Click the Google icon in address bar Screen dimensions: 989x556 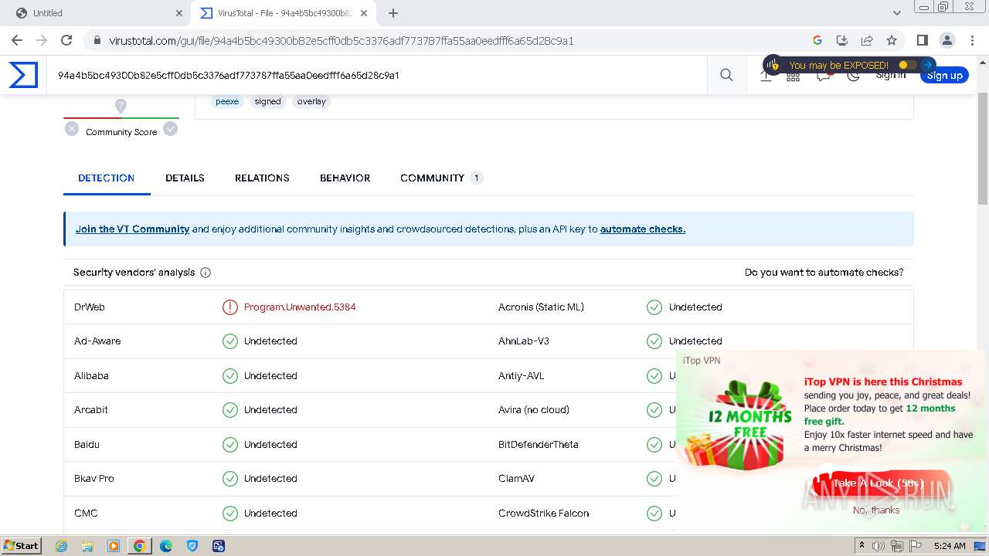pyautogui.click(x=817, y=40)
